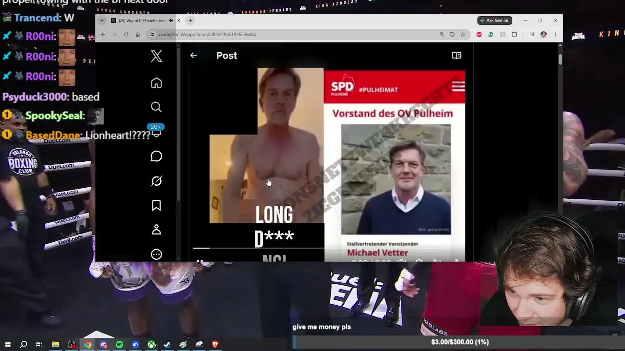Open Windows taskbar search
This screenshot has width=625, height=351.
[23, 345]
